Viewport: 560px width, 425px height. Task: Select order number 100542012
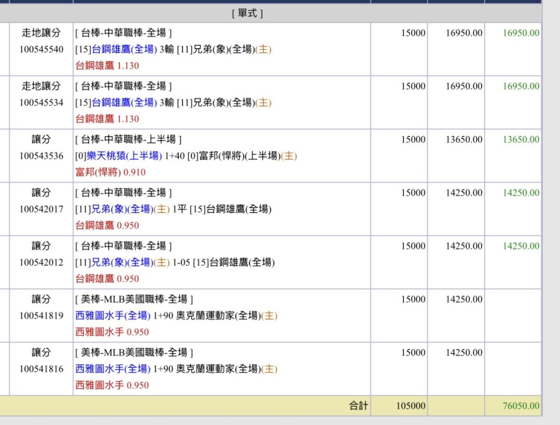41,263
